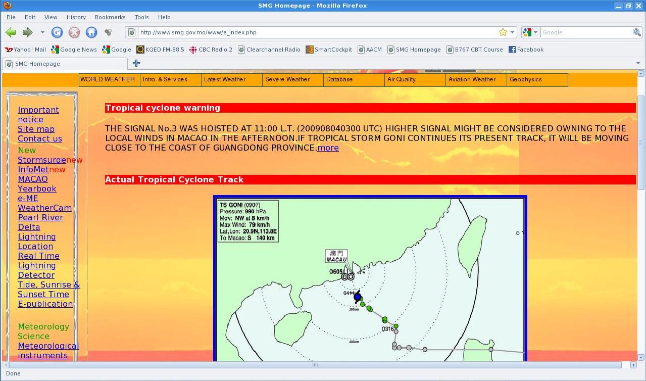The image size is (646, 381).
Task: Open the URL bar history dropdown
Action: click(x=512, y=32)
